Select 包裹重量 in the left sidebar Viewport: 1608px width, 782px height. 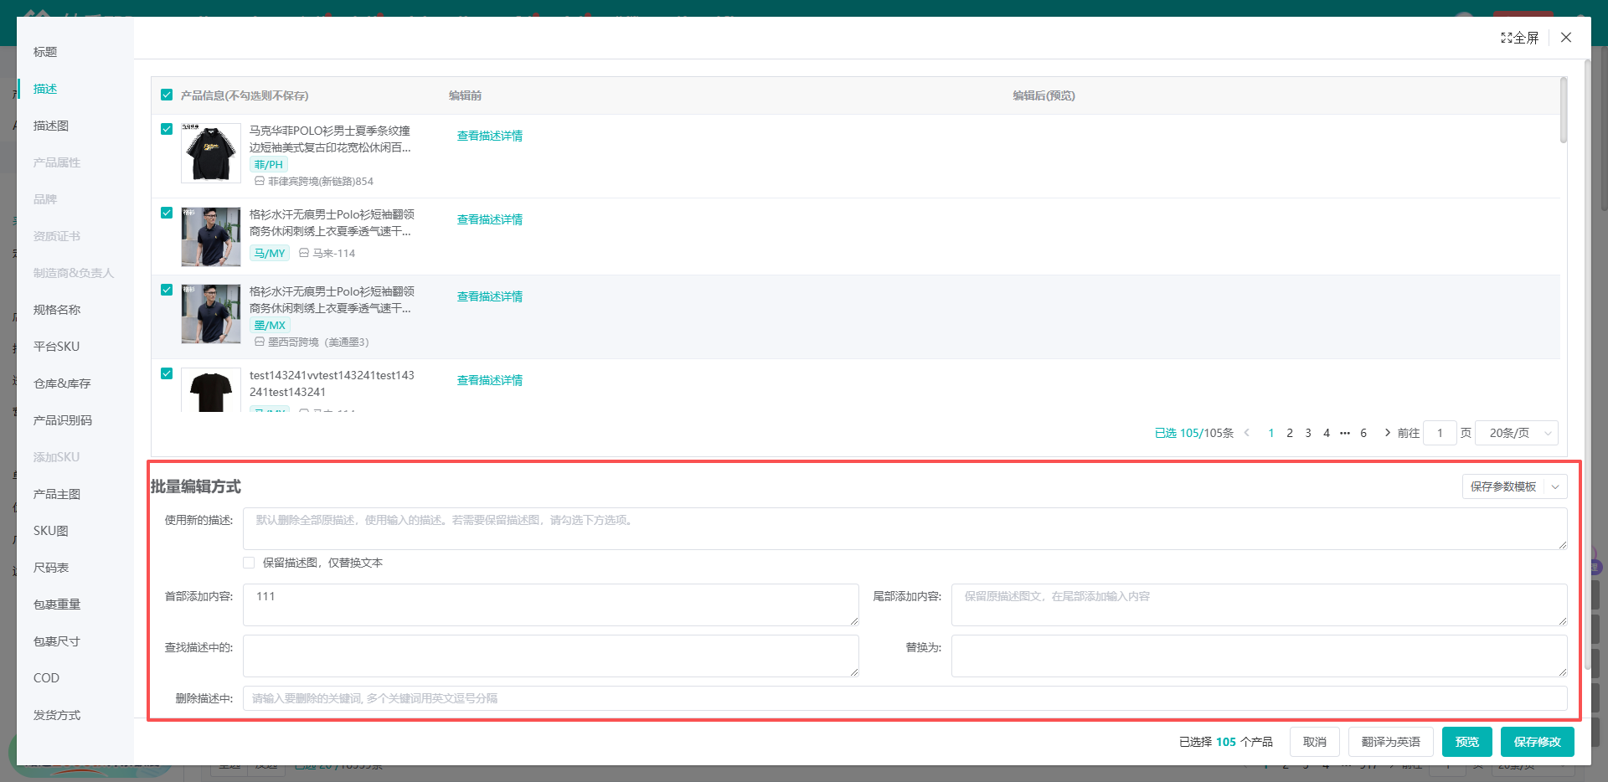pyautogui.click(x=57, y=605)
